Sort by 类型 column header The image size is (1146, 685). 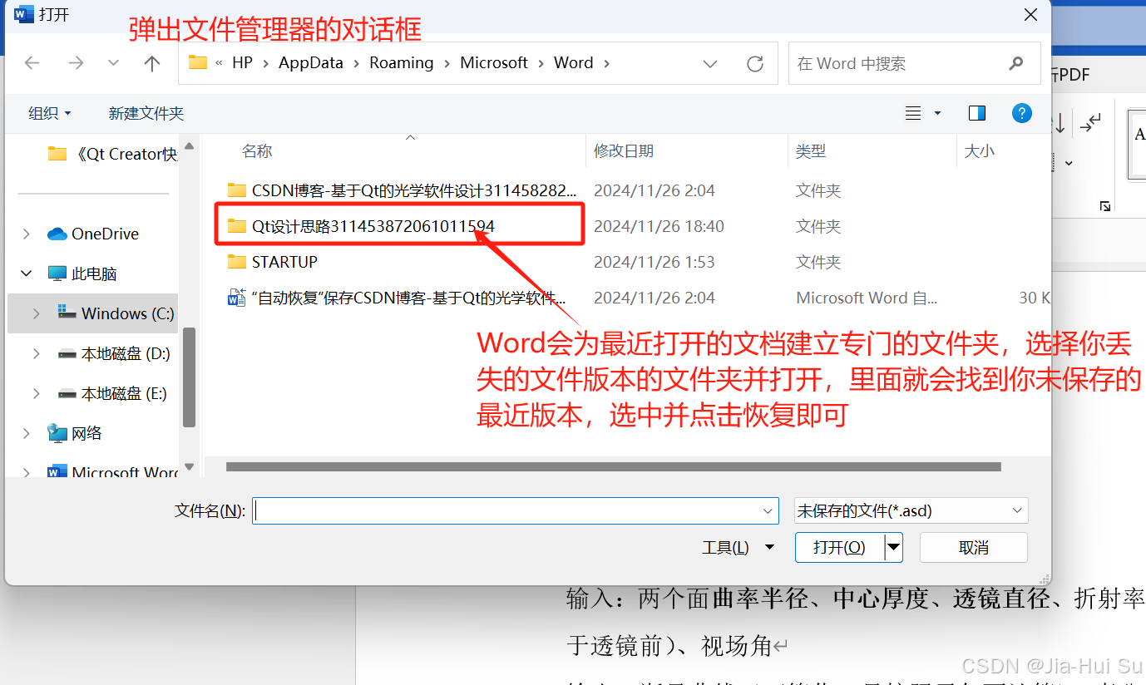[x=811, y=151]
